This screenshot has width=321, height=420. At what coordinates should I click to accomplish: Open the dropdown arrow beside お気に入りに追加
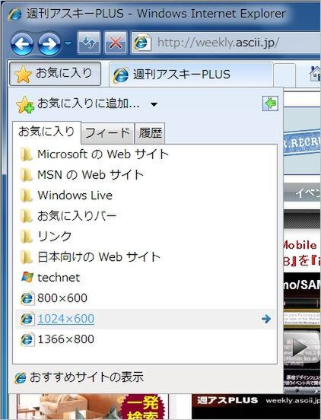tap(154, 104)
